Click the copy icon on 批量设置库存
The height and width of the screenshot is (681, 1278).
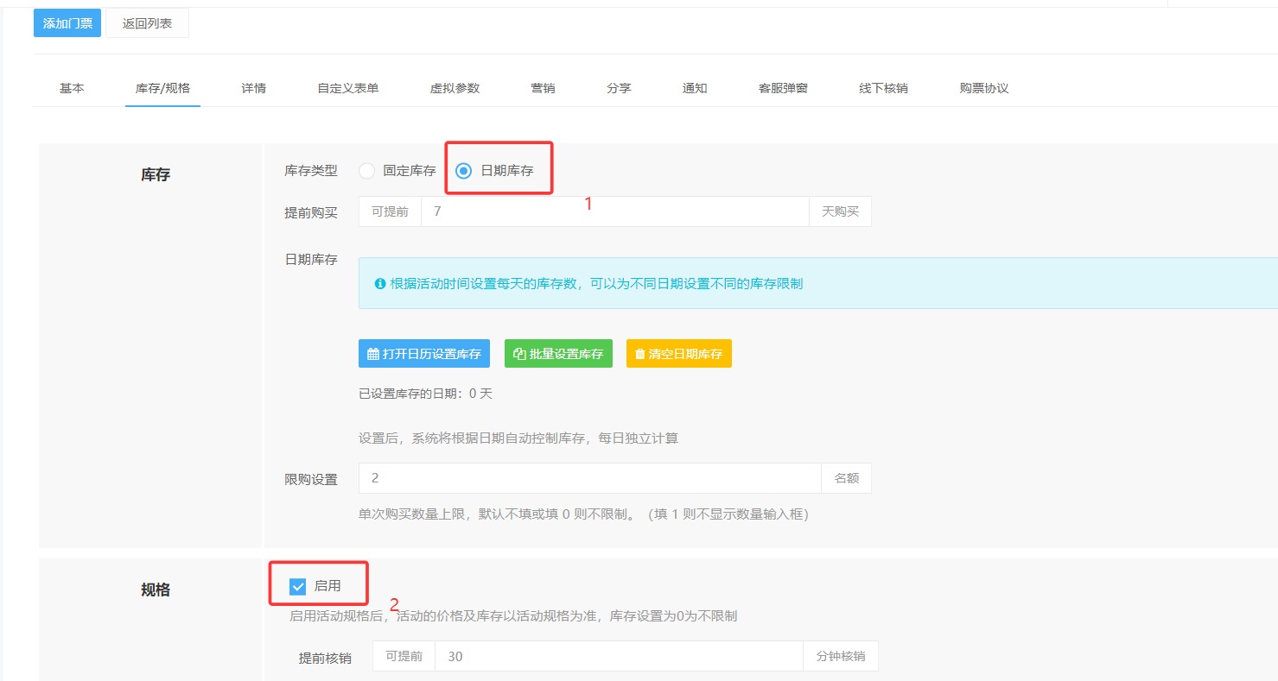519,354
